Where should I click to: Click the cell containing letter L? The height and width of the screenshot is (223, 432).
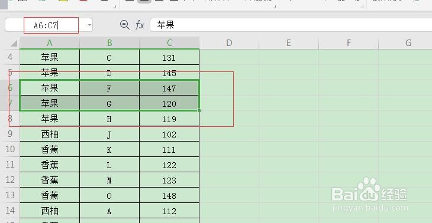coord(109,165)
